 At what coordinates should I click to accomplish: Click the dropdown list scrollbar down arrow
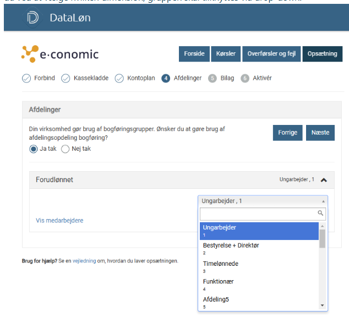point(323,305)
